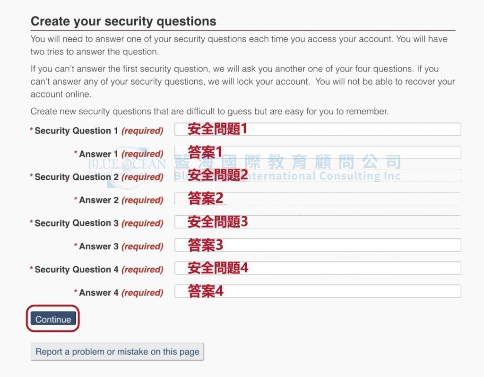Click into the Answer 4 field
The height and width of the screenshot is (377, 484).
click(318, 291)
